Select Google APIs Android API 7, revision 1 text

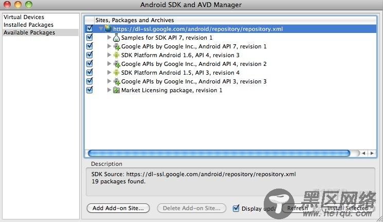pyautogui.click(x=194, y=46)
